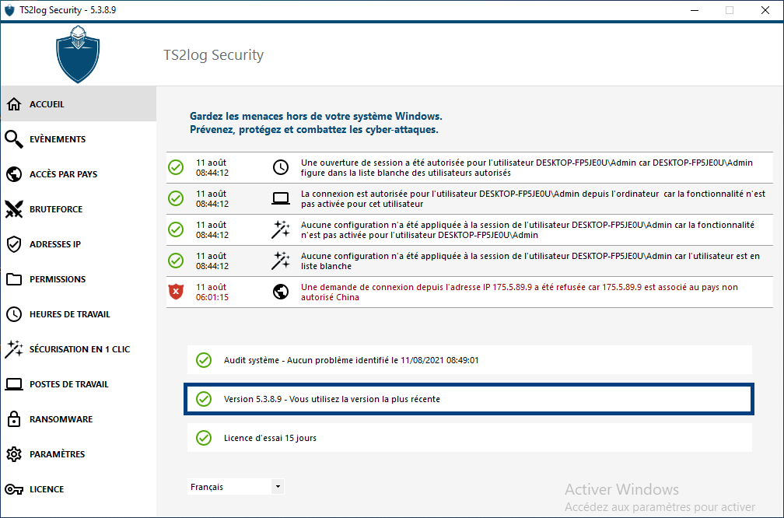Click the laptop icon beside POSTES DE TRAVAIL
Screen dimensions: 784x518
tap(14, 384)
